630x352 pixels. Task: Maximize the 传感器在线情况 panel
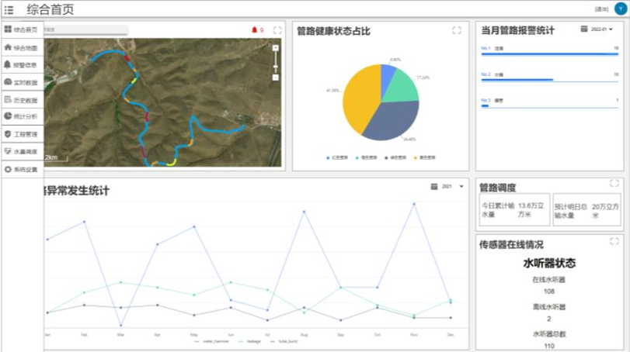click(x=614, y=241)
